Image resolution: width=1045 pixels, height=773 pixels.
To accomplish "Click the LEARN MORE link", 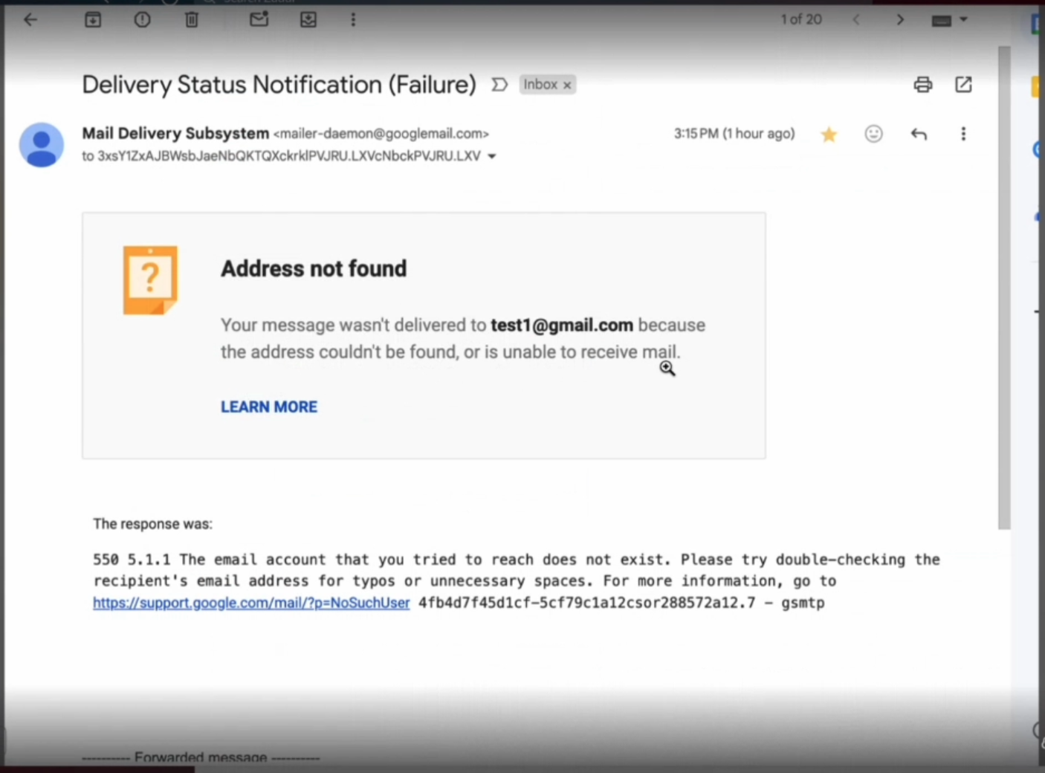I will pos(269,407).
